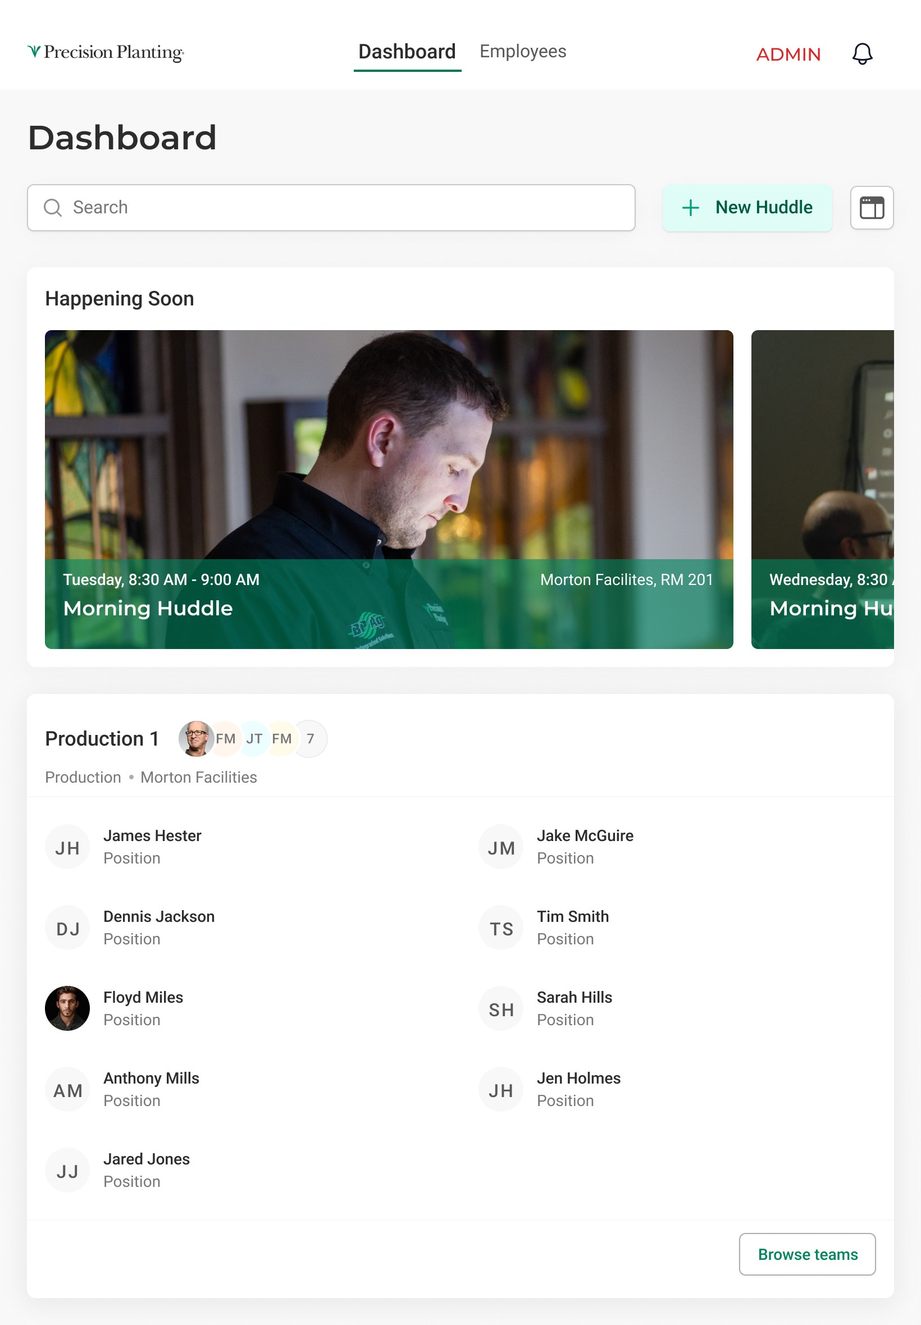The image size is (921, 1325).
Task: Click Jake McGuire's JM avatar
Action: 501,847
